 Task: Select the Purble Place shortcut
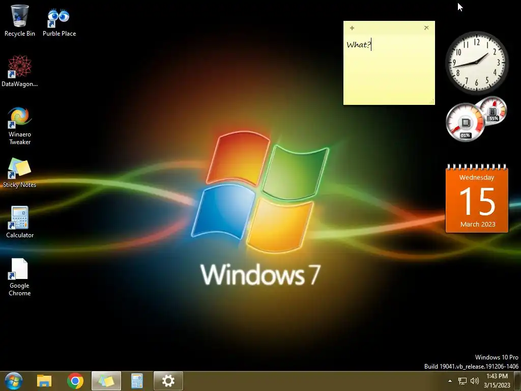[x=59, y=22]
